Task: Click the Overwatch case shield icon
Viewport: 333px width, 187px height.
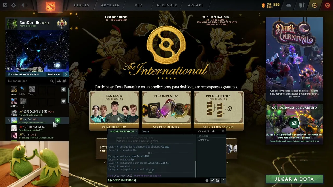Action: [9, 74]
